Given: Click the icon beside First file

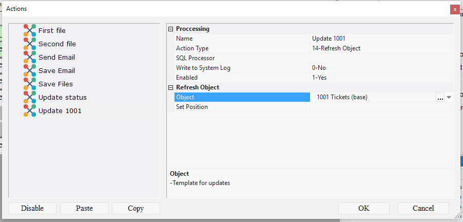Looking at the screenshot, I should [30, 31].
